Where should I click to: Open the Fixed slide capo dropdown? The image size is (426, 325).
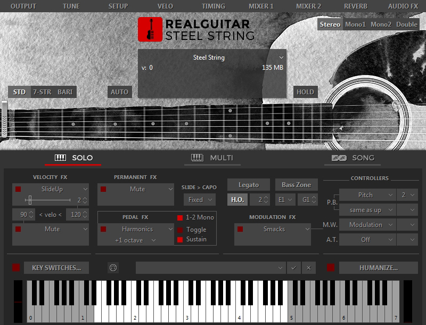[200, 200]
